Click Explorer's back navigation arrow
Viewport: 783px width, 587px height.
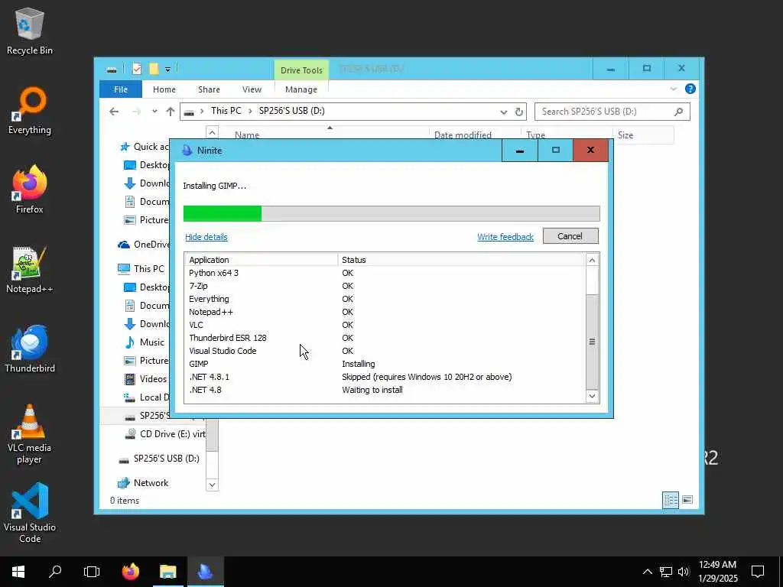coord(114,112)
